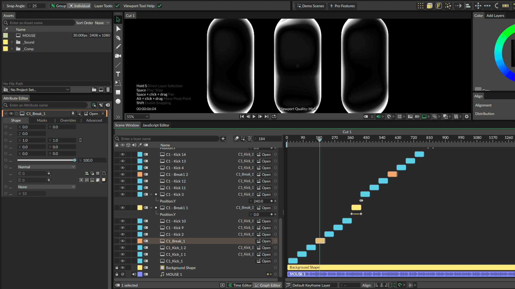The image size is (515, 289).
Task: Open the Masks attribute tab
Action: pyautogui.click(x=42, y=120)
